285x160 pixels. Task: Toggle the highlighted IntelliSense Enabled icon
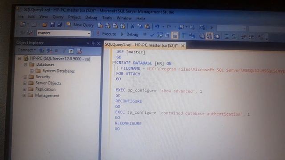(x=175, y=35)
